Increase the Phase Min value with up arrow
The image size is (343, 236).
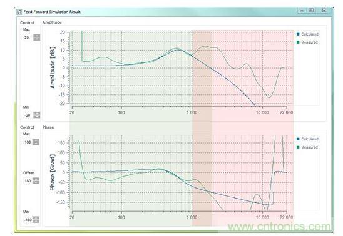(x=36, y=218)
